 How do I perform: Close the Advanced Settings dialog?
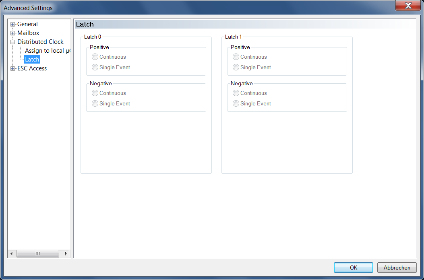[x=408, y=5]
